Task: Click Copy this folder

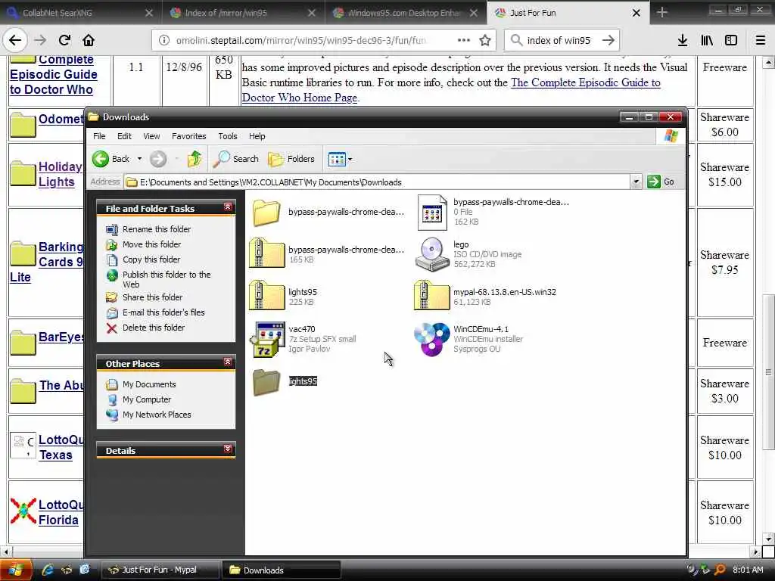Action: point(151,259)
